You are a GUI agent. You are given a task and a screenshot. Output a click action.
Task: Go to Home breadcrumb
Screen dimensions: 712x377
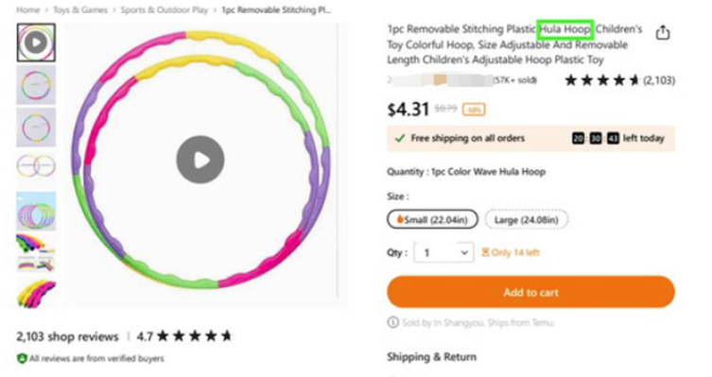28,10
